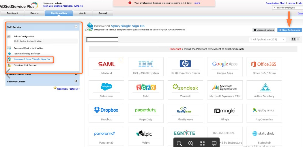Go to the Admin tab
Image resolution: width=303 pixels, height=147 pixels.
[x=83, y=13]
